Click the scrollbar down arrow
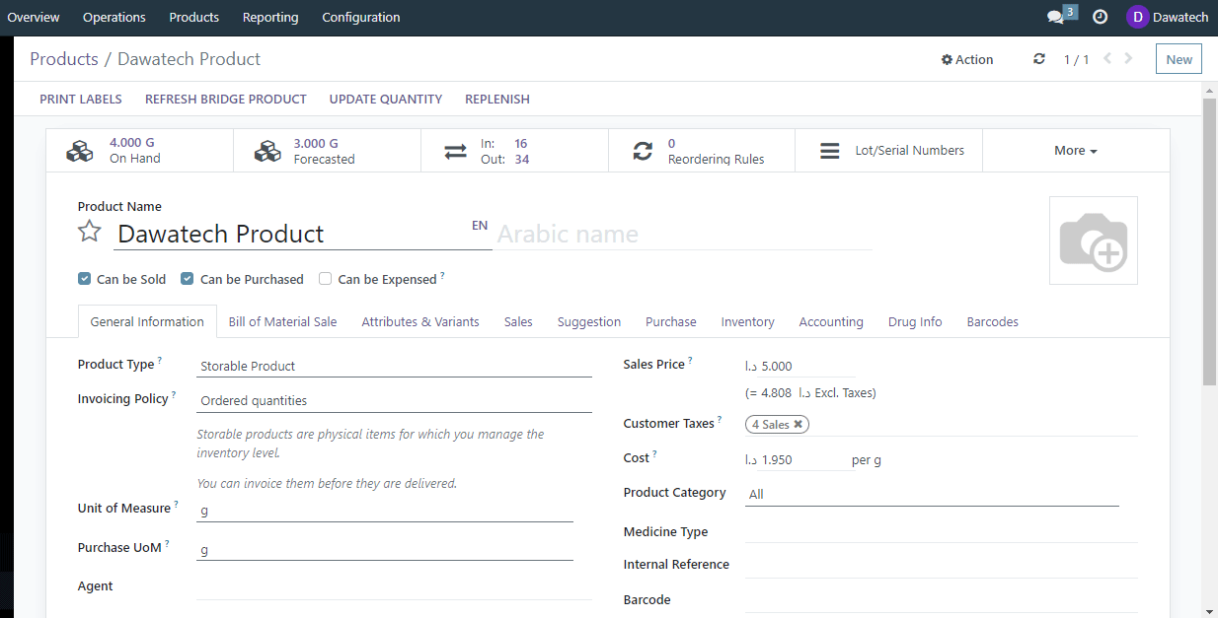 [x=1210, y=610]
